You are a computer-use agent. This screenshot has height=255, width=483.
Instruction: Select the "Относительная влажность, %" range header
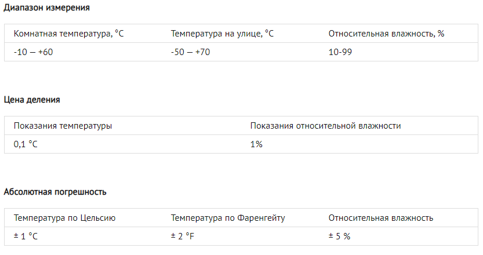[386, 34]
